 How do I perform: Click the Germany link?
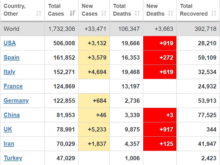click(16, 100)
